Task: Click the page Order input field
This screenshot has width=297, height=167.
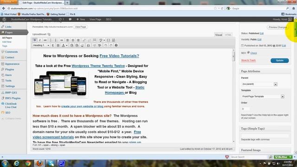Action: 245,109
